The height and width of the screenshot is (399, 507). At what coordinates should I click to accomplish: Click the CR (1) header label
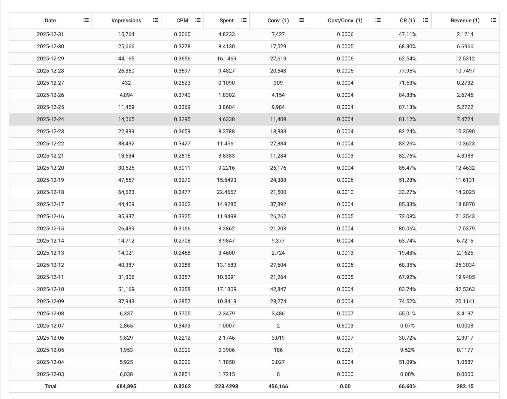pos(407,20)
